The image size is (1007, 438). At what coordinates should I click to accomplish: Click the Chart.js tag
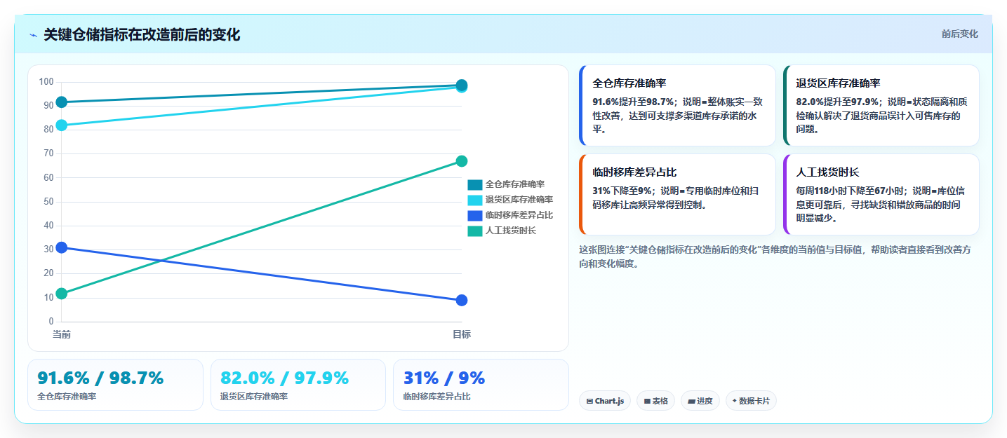pos(605,401)
